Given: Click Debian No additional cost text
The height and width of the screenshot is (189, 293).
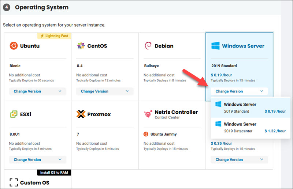Looking at the screenshot, I should pyautogui.click(x=159, y=75).
